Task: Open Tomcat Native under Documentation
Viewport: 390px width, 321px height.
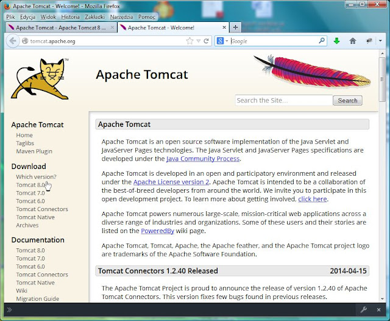Action: click(x=35, y=283)
